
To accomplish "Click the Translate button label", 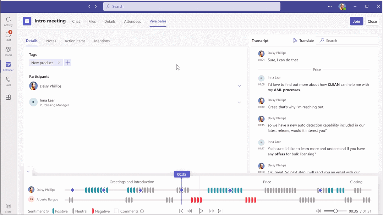I will click(x=307, y=40).
